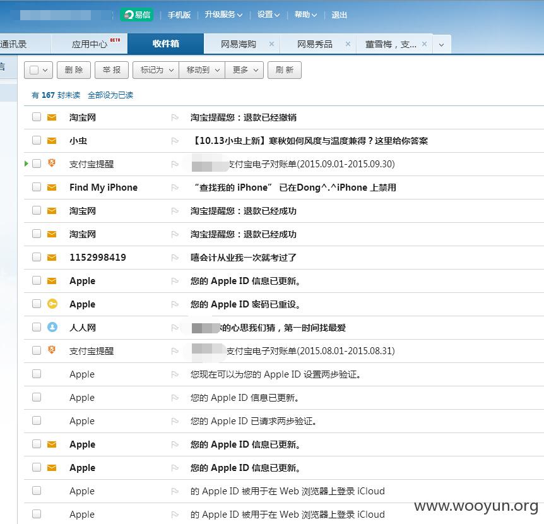
Task: Open the 设置 menu in header
Action: 268,15
